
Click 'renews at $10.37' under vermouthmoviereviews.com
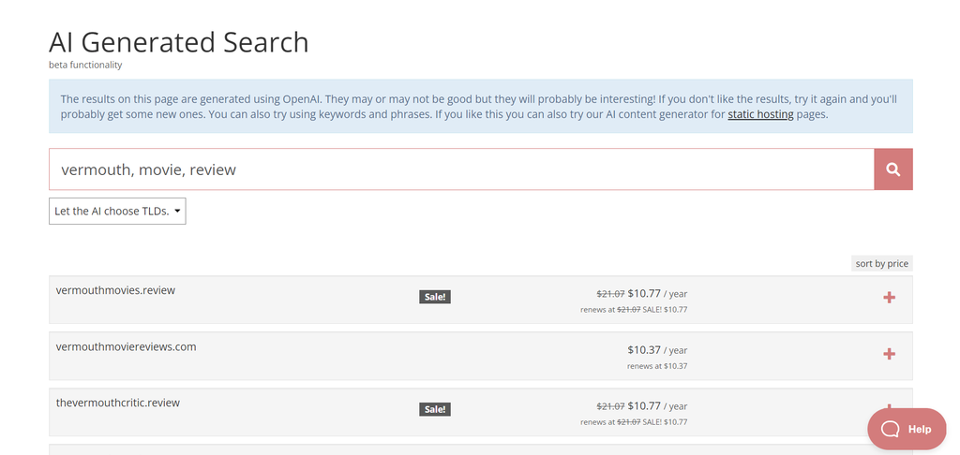tap(656, 366)
